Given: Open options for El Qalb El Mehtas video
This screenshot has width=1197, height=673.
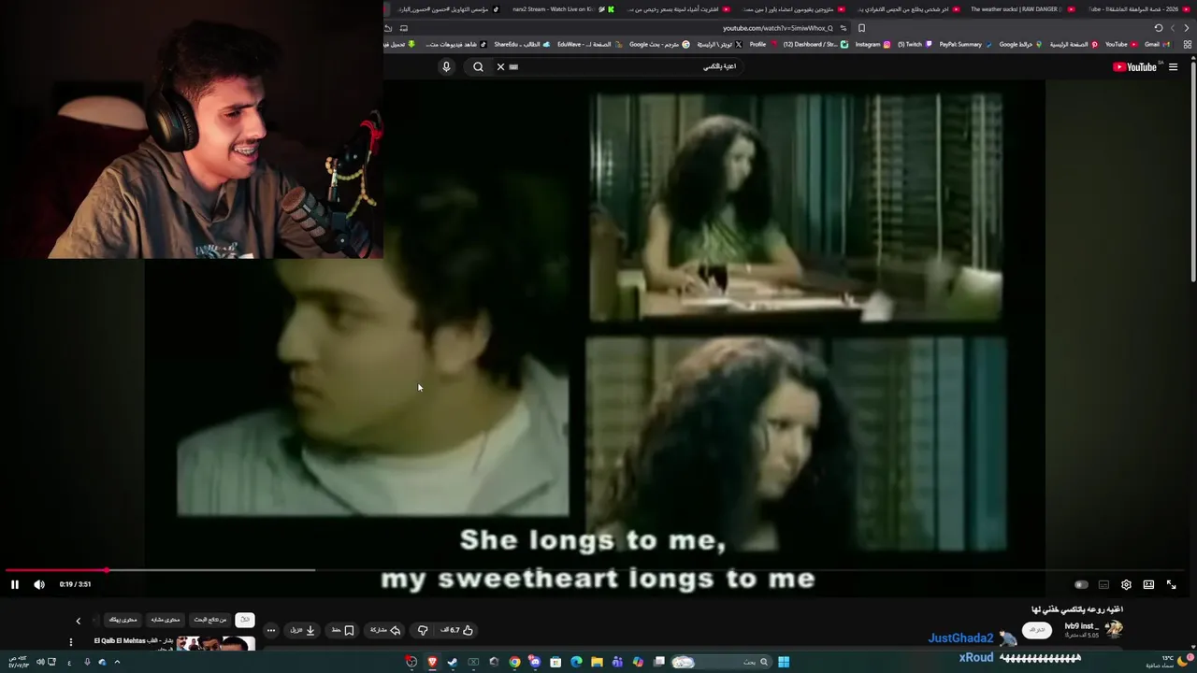Looking at the screenshot, I should [70, 642].
